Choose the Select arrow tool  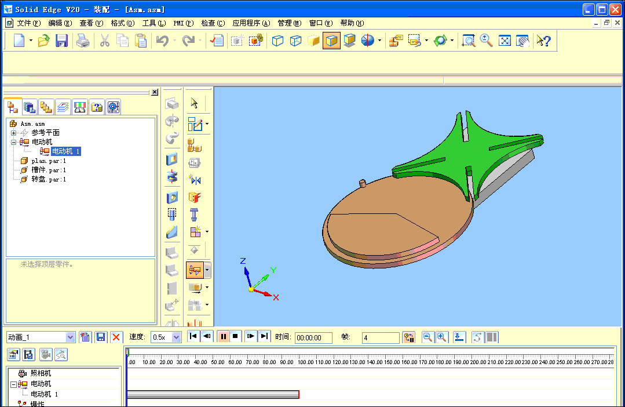(194, 103)
